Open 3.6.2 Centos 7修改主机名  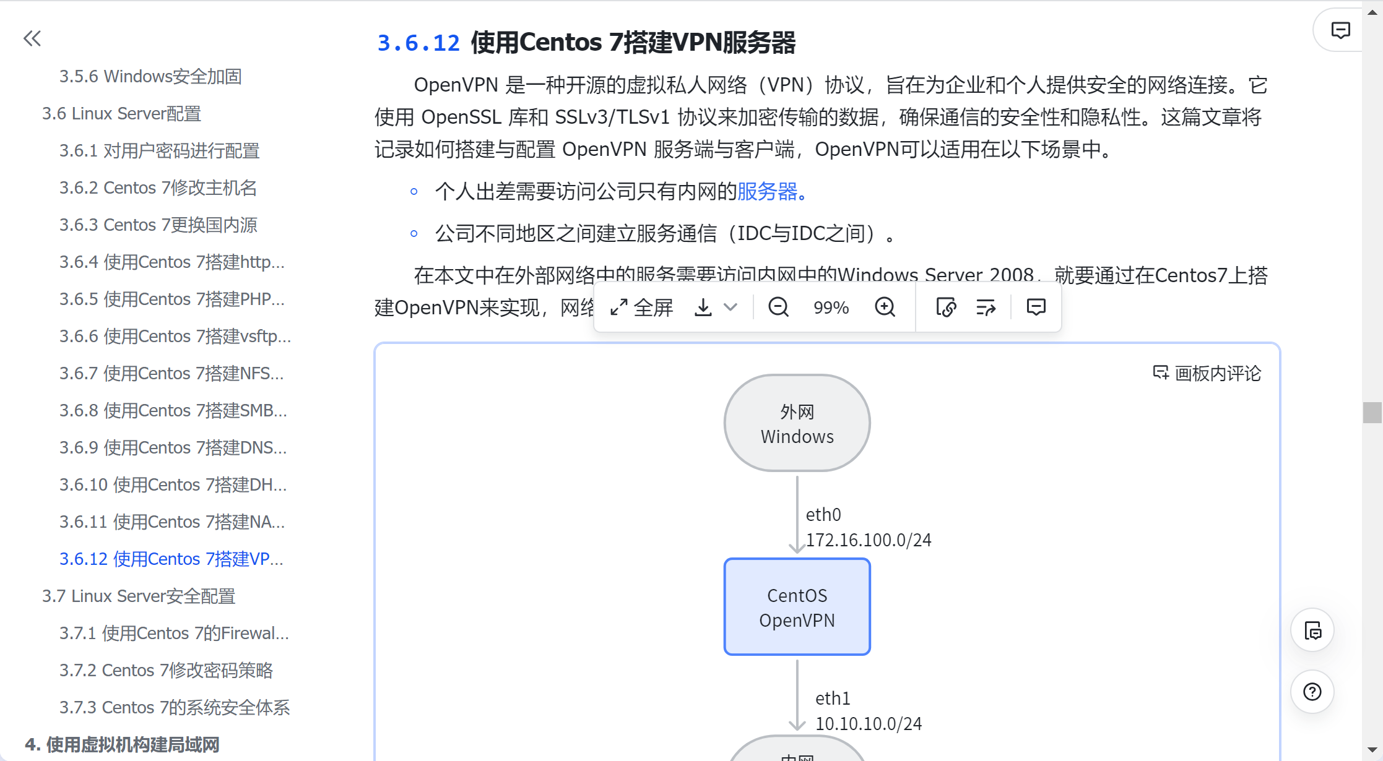(x=158, y=187)
